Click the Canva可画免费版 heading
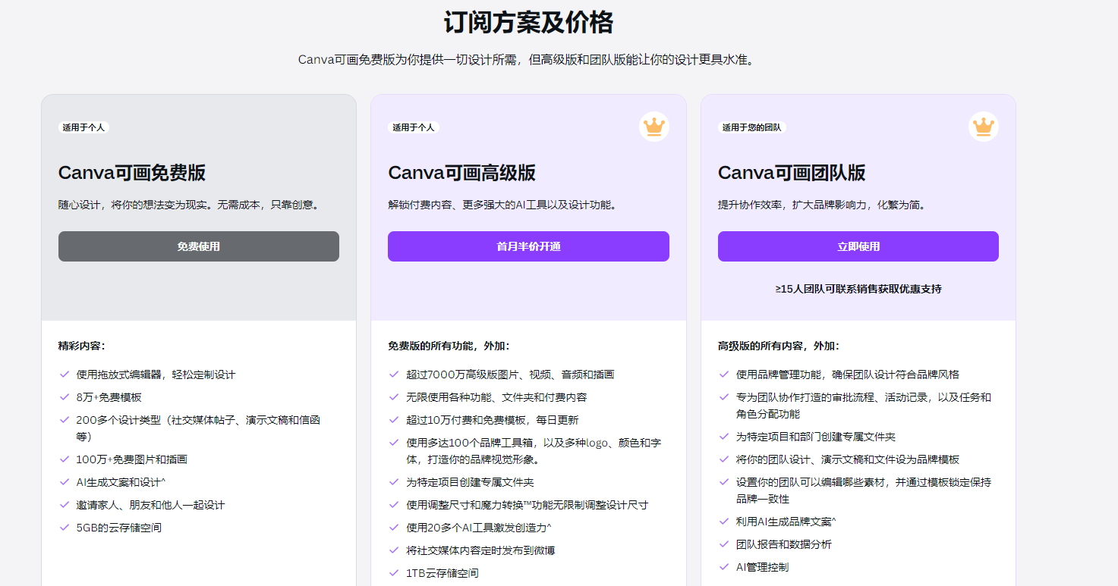 click(x=132, y=173)
